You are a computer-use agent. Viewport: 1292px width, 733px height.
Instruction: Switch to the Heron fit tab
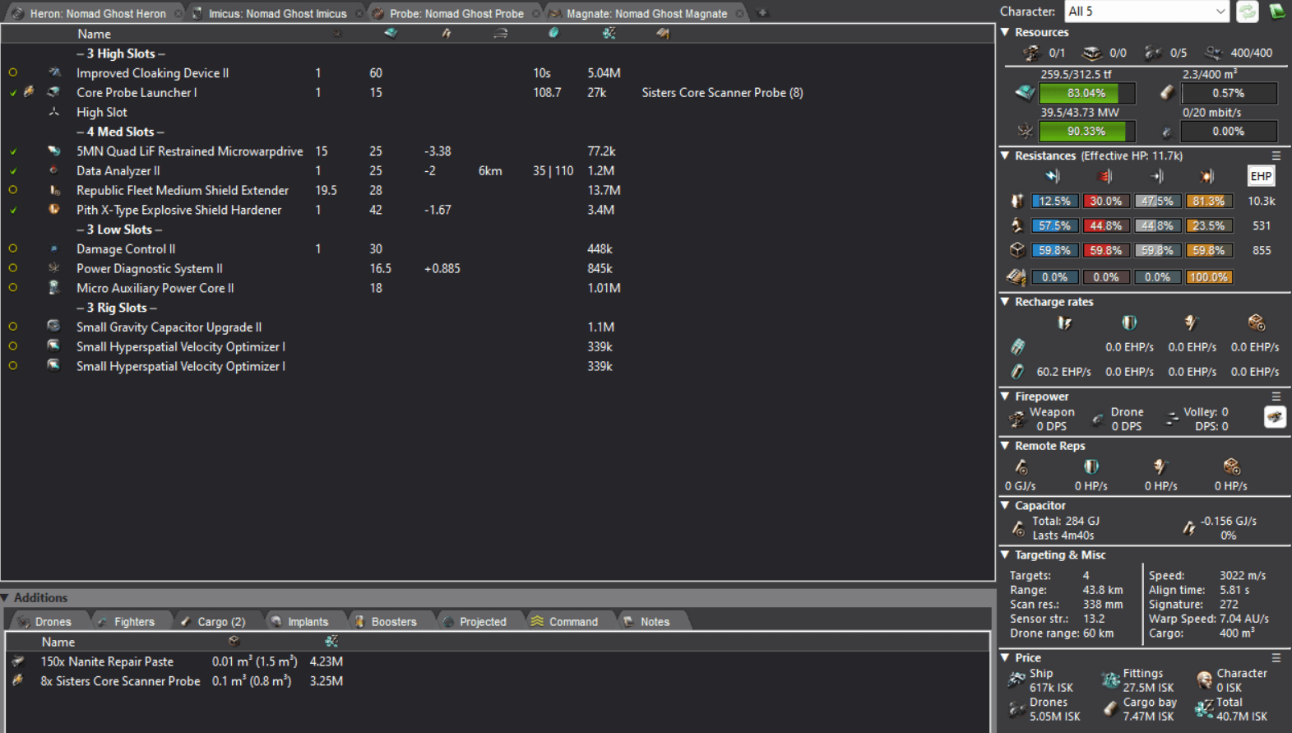tap(97, 13)
